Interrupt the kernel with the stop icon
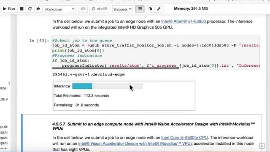Image resolution: width=270 pixels, height=152 pixels. tap(22, 9)
